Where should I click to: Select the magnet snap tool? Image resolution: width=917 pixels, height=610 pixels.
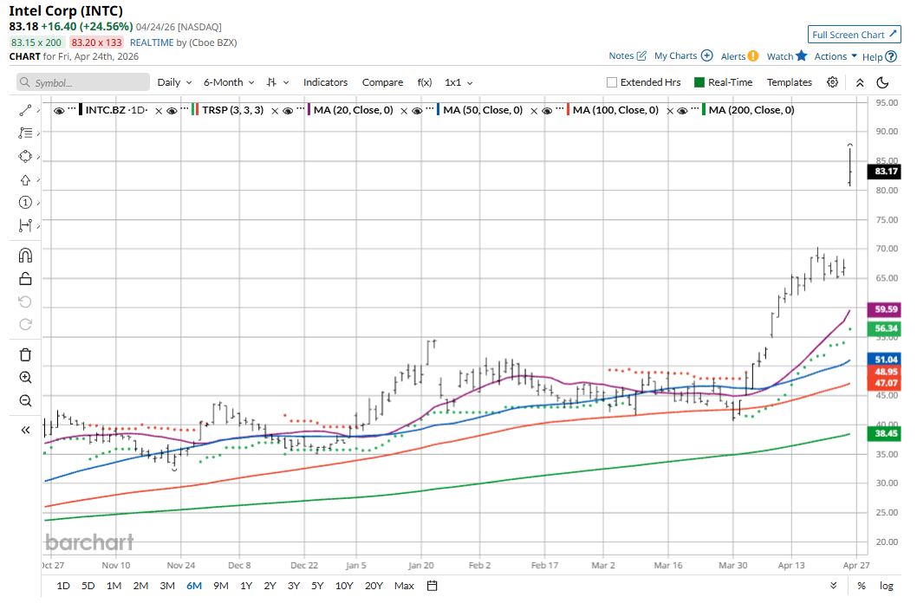(25, 255)
